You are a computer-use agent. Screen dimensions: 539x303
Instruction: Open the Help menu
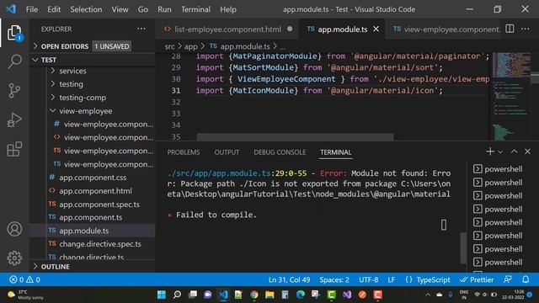click(x=228, y=9)
